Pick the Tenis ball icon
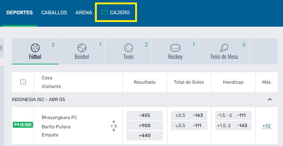The image size is (283, 146). (129, 48)
